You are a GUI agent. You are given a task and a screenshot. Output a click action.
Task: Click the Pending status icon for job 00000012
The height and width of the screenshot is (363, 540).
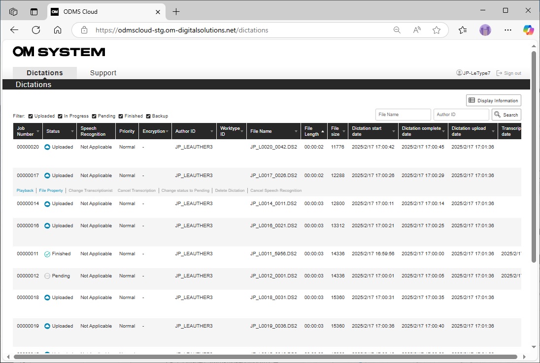tap(47, 276)
